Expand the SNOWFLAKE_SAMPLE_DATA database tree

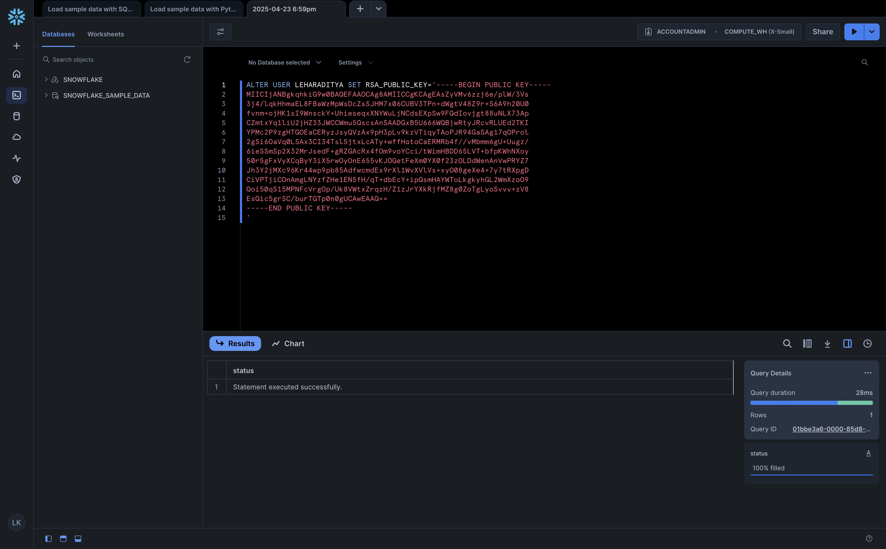[46, 95]
